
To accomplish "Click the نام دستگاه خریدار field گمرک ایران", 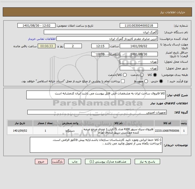I will (x=101, y=32).
